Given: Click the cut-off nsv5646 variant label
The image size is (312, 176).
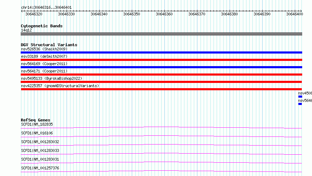Looking at the screenshot, I should pos(305,100).
